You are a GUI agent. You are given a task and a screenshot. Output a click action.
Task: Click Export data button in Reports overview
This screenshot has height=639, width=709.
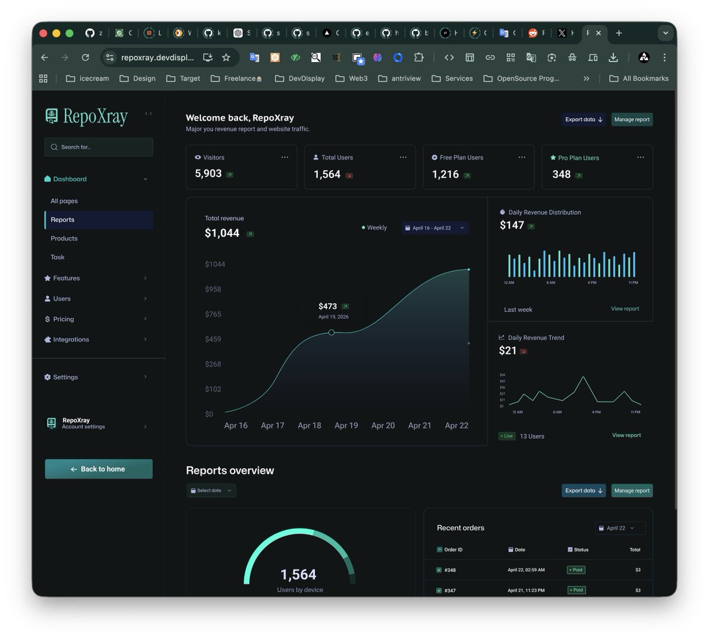tap(584, 491)
